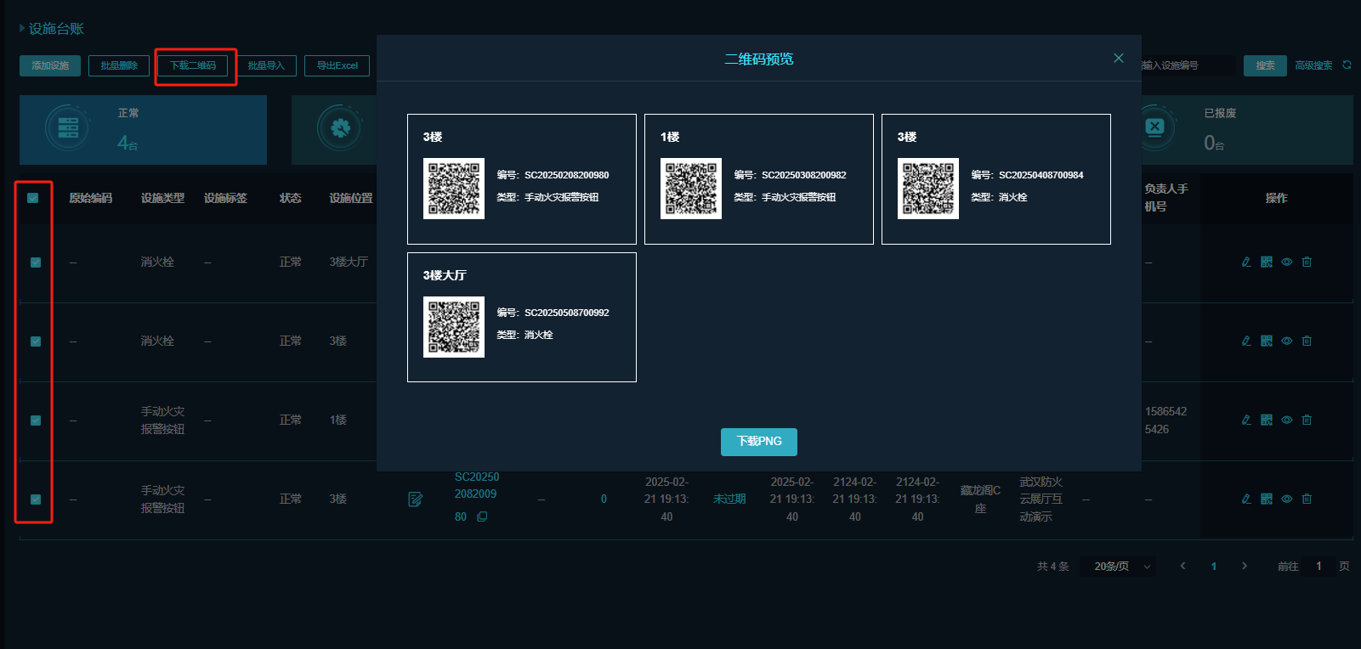Click the 正常 4台 stat card

point(143,130)
